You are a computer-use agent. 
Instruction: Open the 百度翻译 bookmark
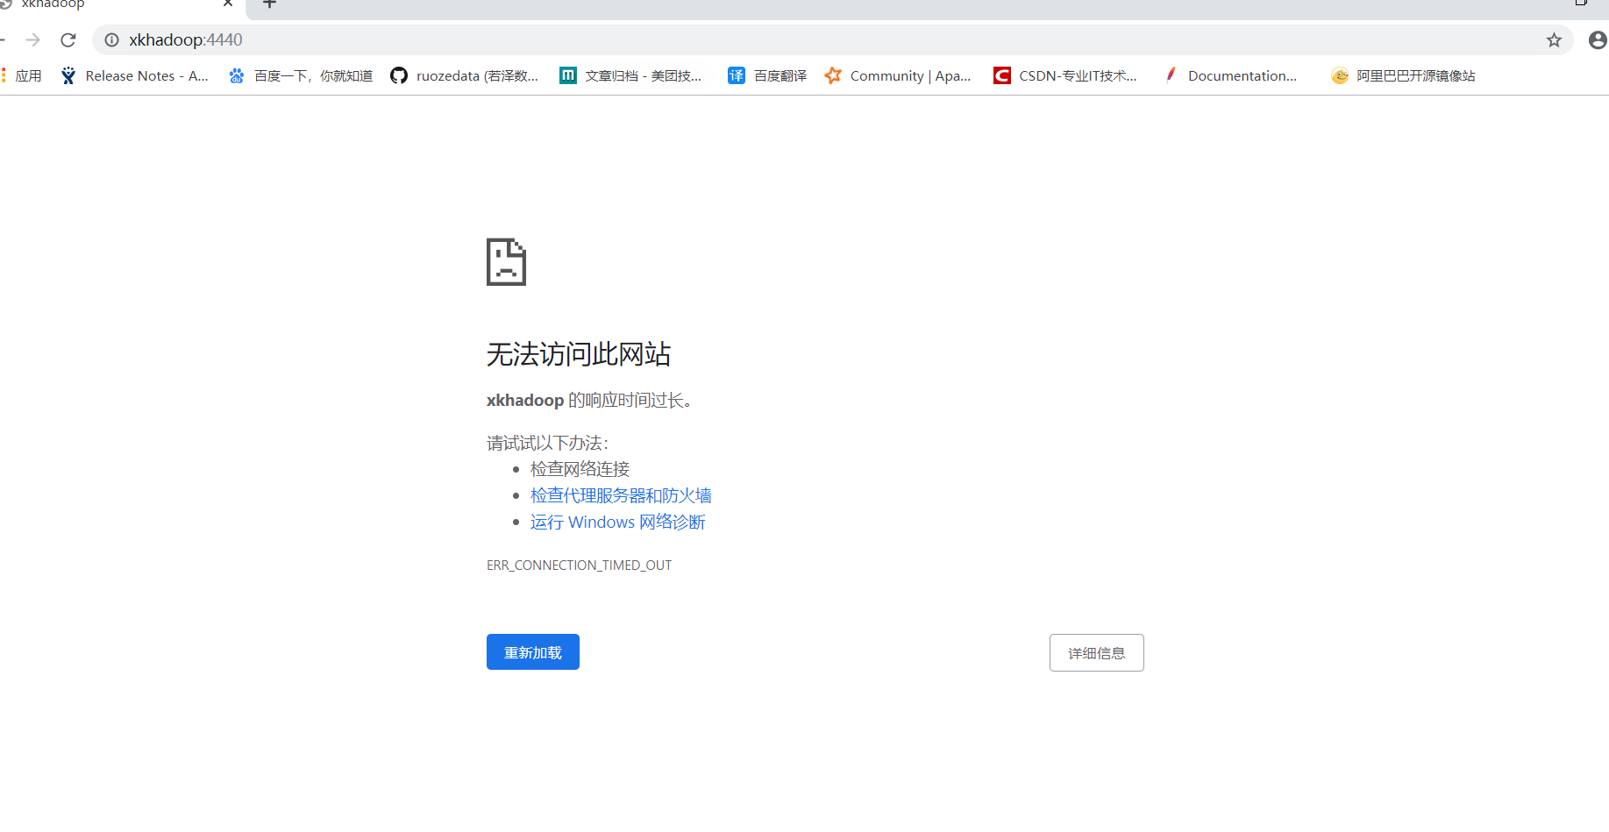(765, 75)
